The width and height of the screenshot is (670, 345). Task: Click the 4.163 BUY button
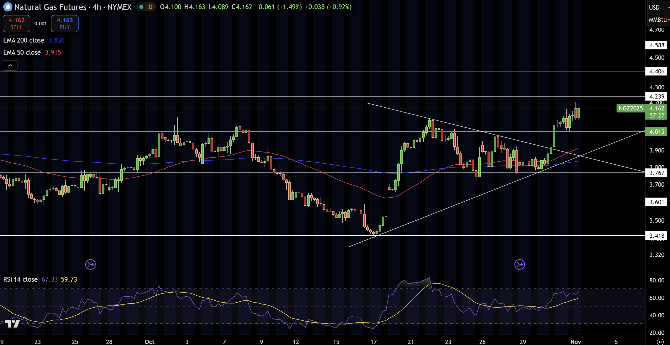pyautogui.click(x=65, y=23)
